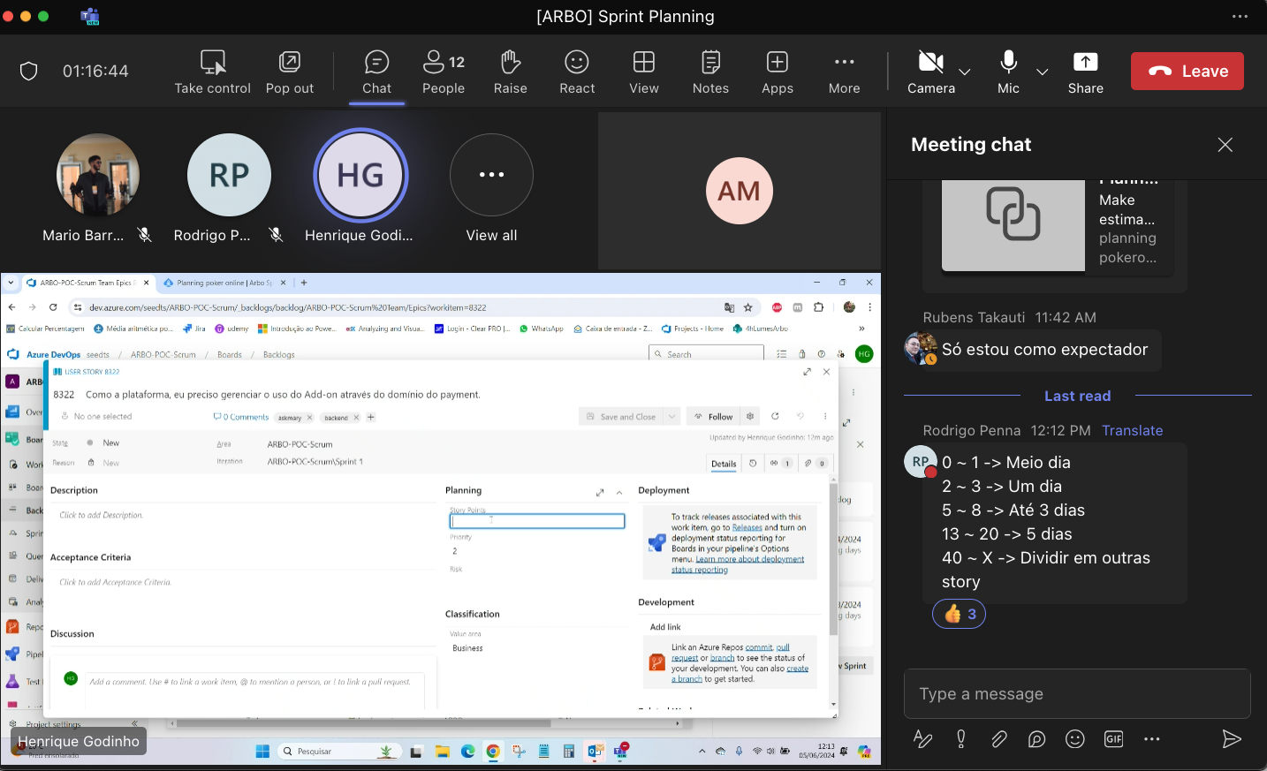This screenshot has height=771, width=1267.
Task: Translate Rodrigo Penna's message
Action: (x=1132, y=430)
